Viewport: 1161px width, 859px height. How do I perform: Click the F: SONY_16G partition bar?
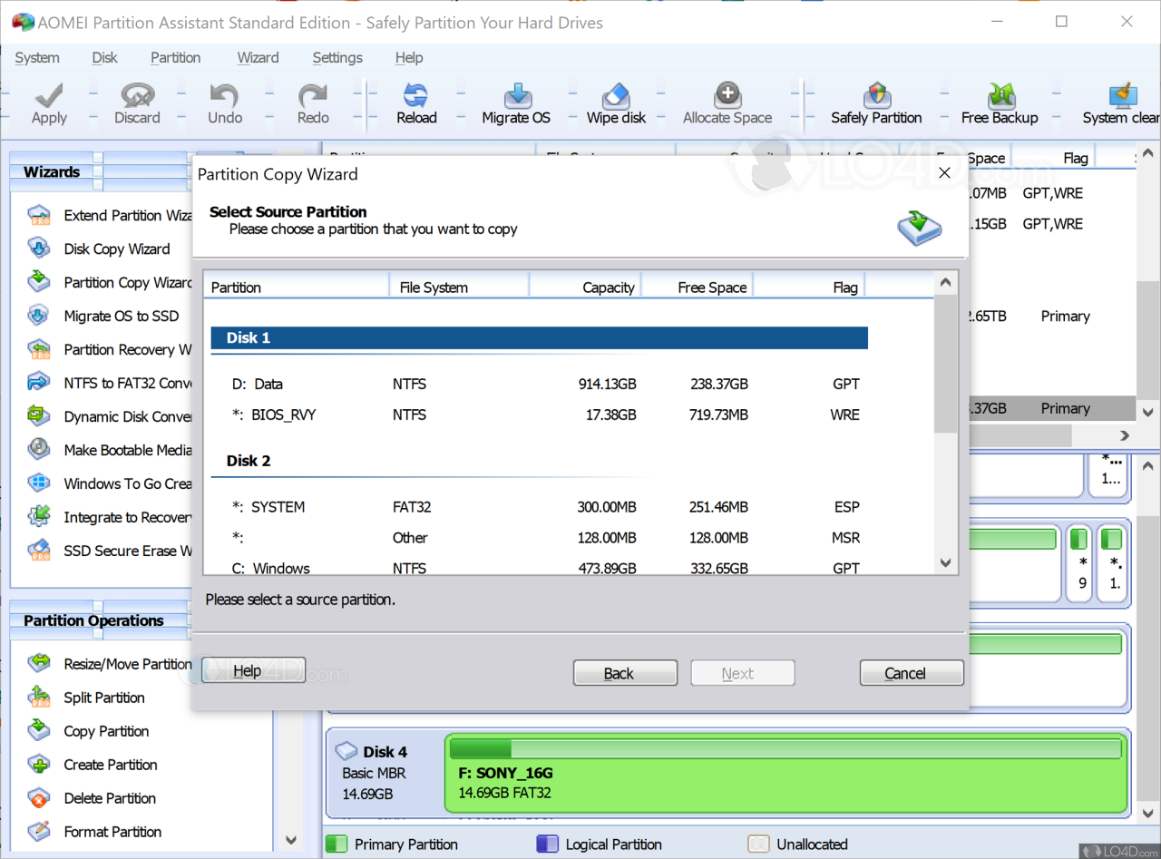(x=786, y=773)
